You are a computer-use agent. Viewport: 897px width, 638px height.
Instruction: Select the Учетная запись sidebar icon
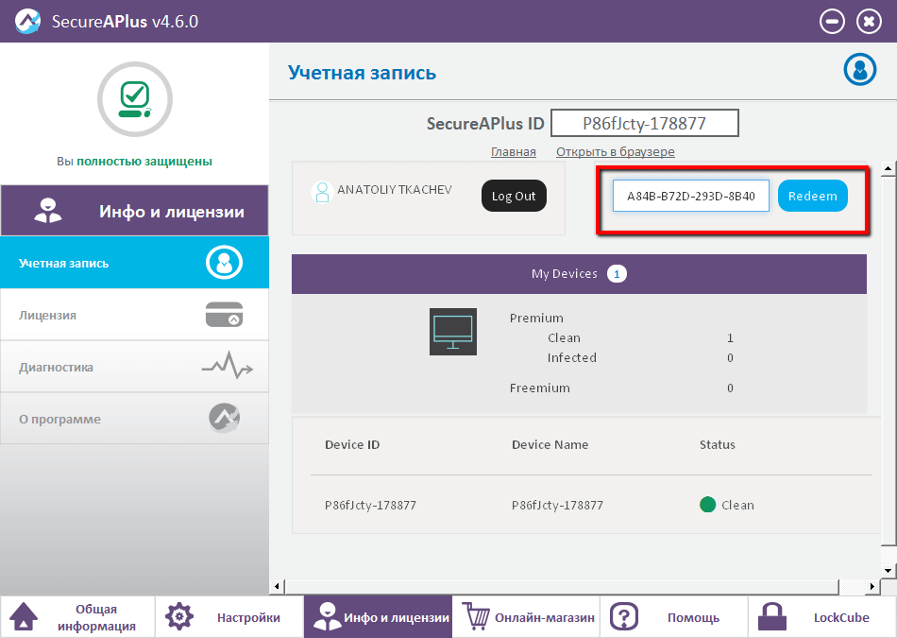pos(225,262)
